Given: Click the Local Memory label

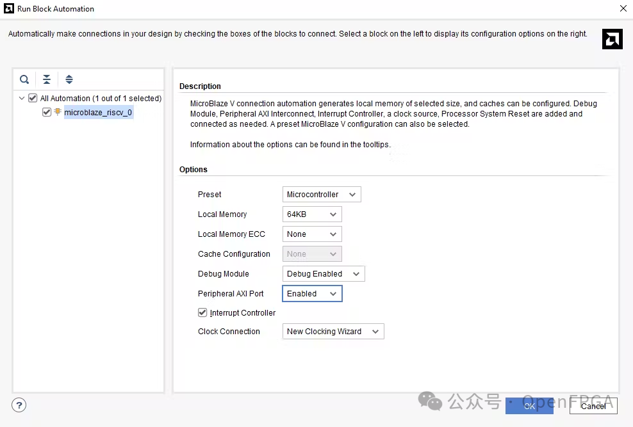Looking at the screenshot, I should pos(222,214).
